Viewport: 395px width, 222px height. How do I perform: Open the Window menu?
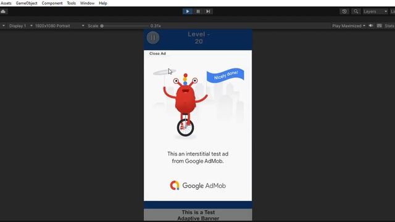(x=87, y=3)
